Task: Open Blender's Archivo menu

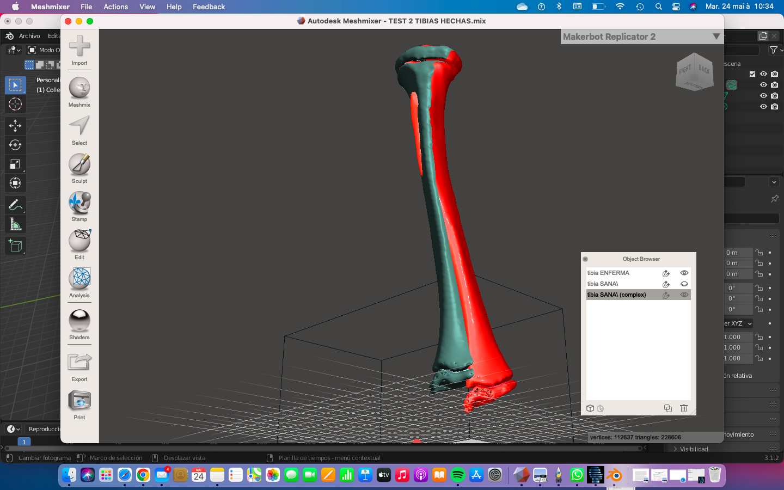Action: pyautogui.click(x=29, y=36)
